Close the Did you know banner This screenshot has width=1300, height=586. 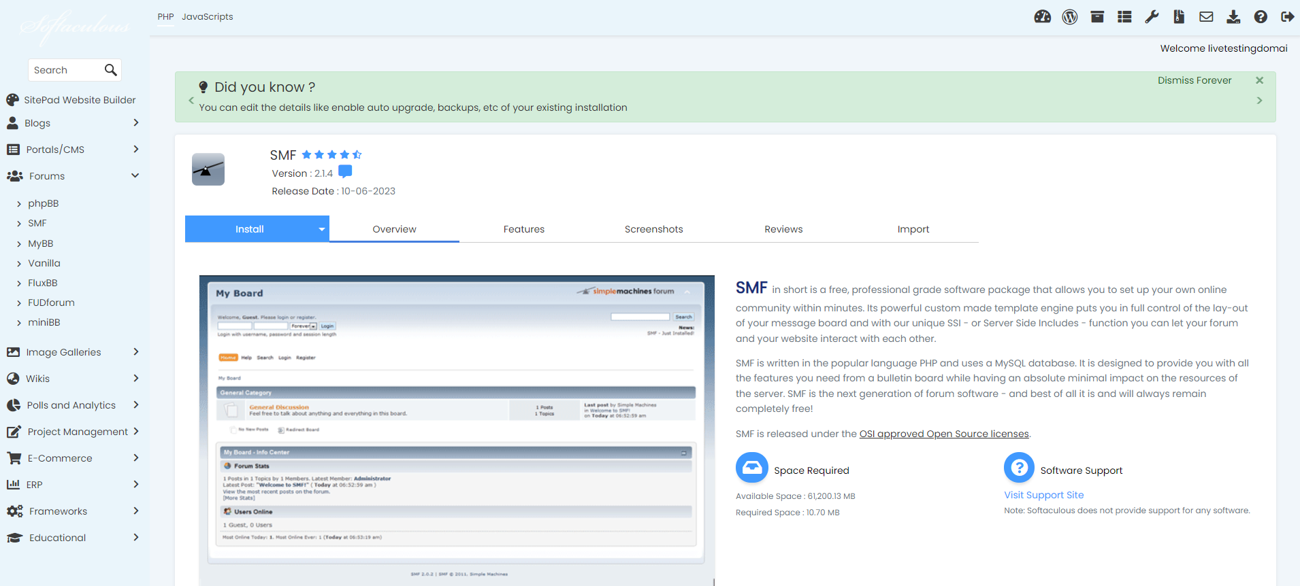pyautogui.click(x=1259, y=80)
